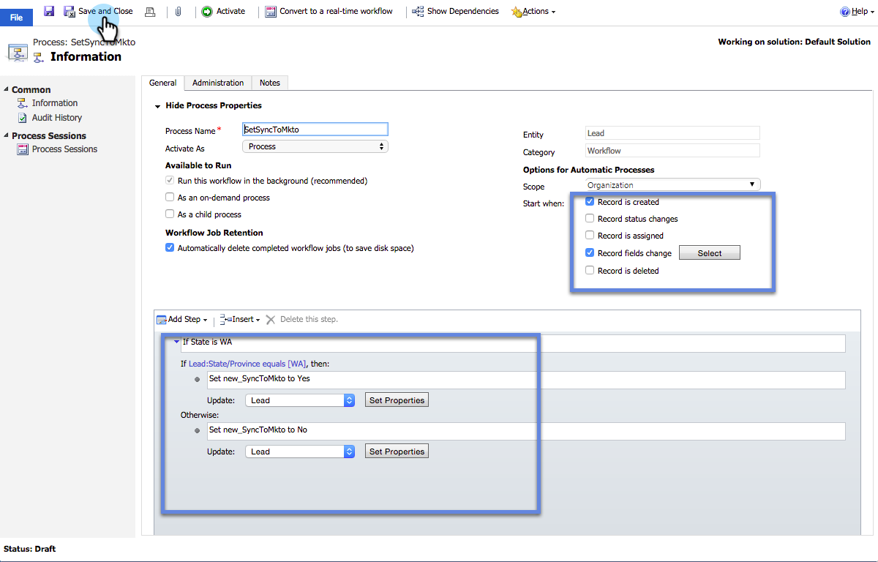Open the Help menu icon
The image size is (878, 562).
844,12
